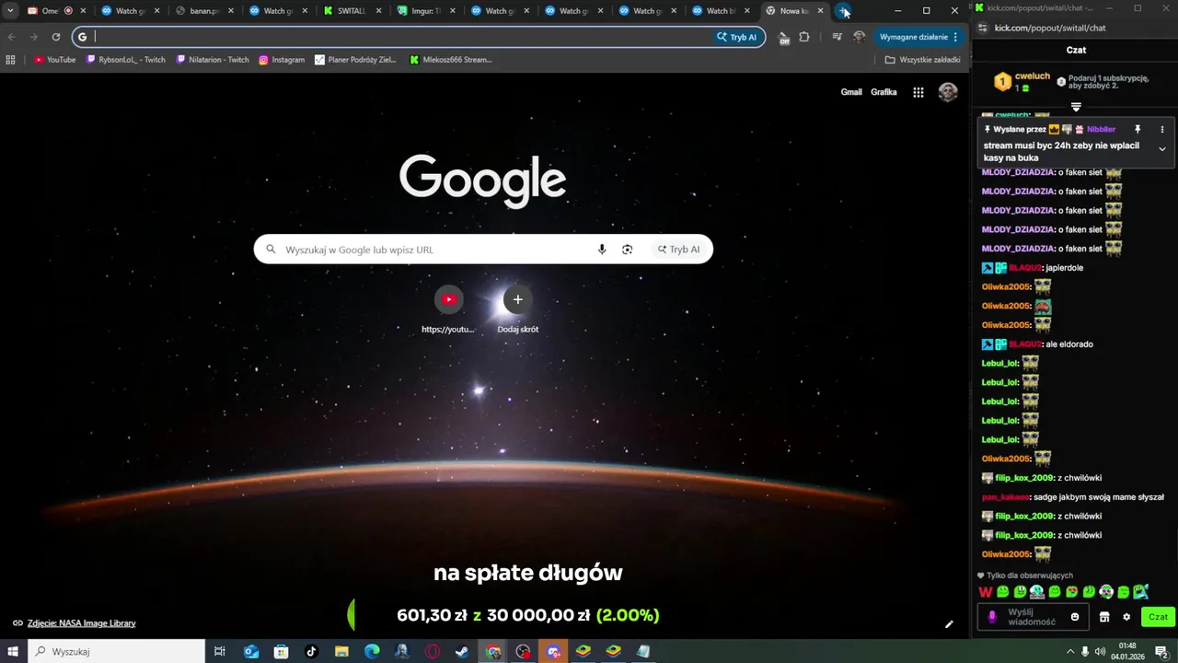
Task: Go back using Chrome back arrow
Action: tap(12, 37)
